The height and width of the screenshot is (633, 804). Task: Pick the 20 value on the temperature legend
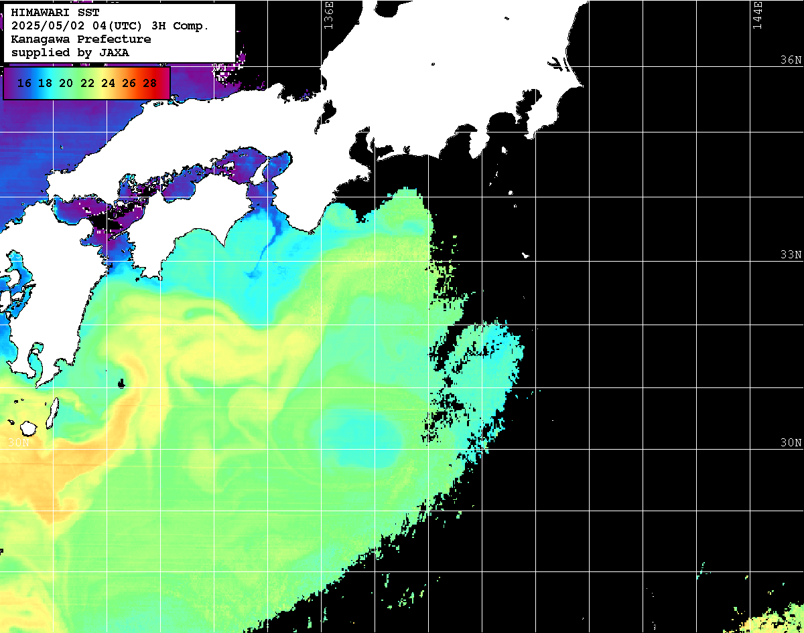point(66,84)
